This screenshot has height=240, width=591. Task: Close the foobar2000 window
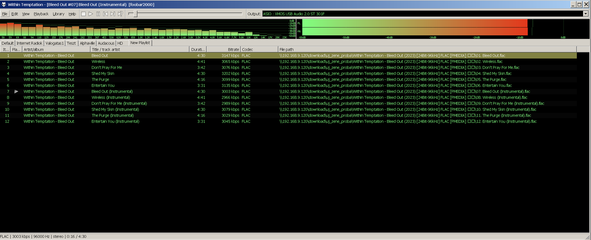586,4
